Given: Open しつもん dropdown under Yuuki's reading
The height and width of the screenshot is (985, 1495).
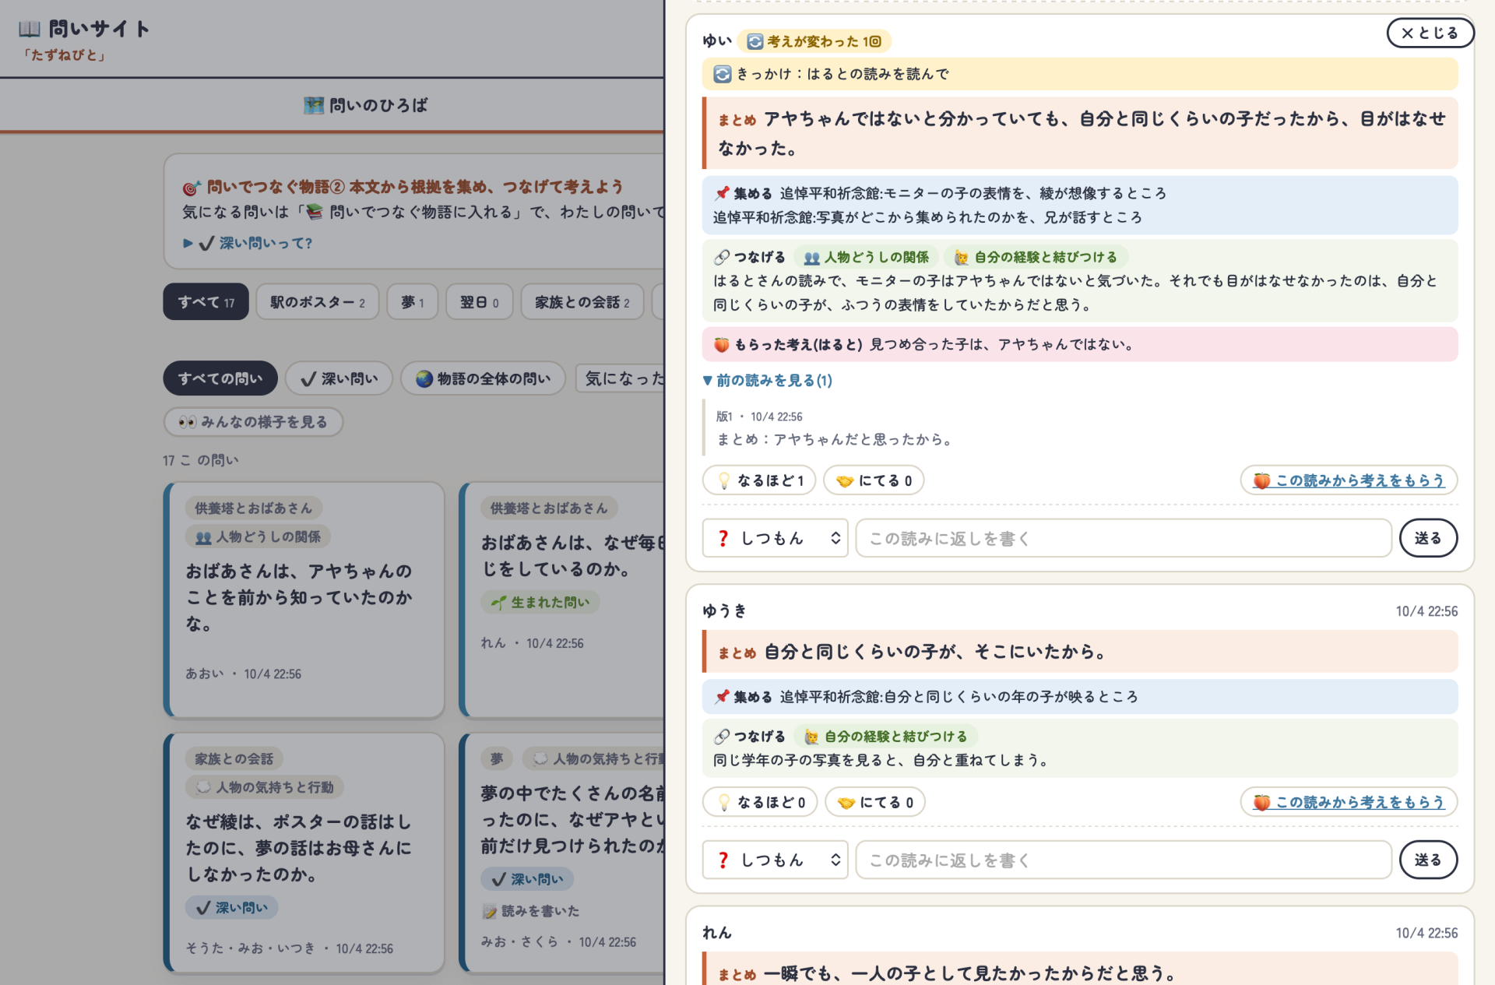Looking at the screenshot, I should [776, 860].
